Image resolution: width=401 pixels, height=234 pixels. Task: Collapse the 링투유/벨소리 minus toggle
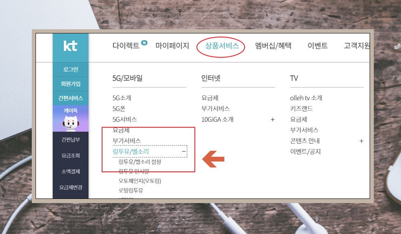[184, 152]
